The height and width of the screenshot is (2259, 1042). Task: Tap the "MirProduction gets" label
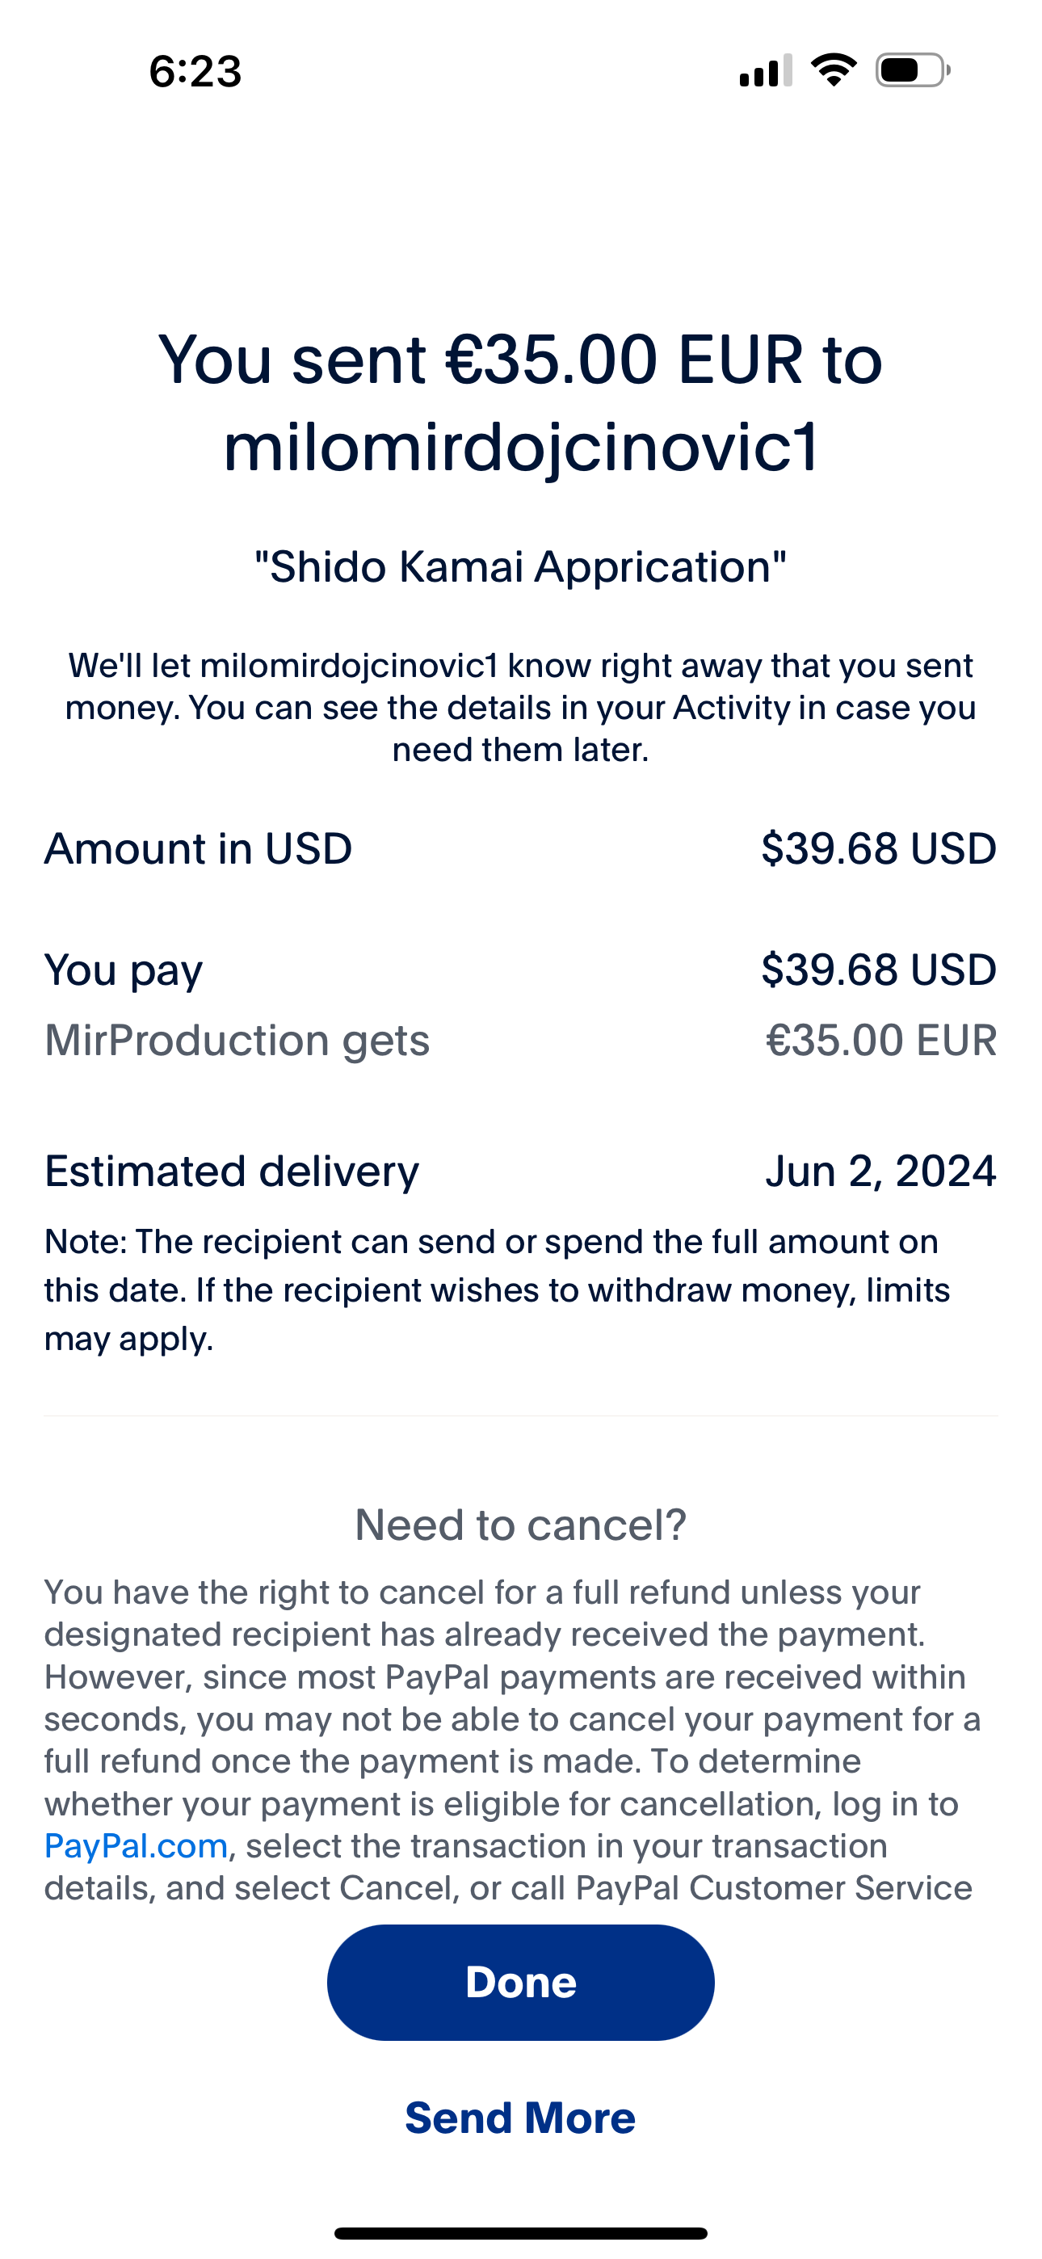pyautogui.click(x=237, y=1040)
